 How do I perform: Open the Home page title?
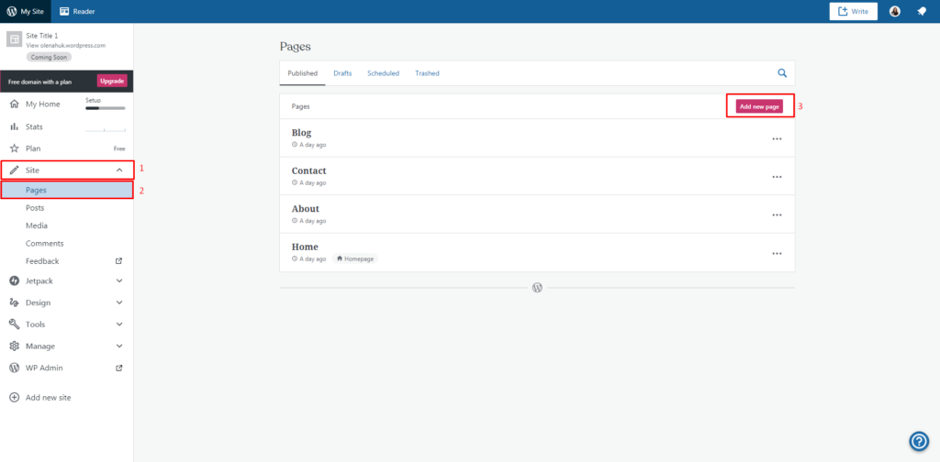click(x=305, y=247)
